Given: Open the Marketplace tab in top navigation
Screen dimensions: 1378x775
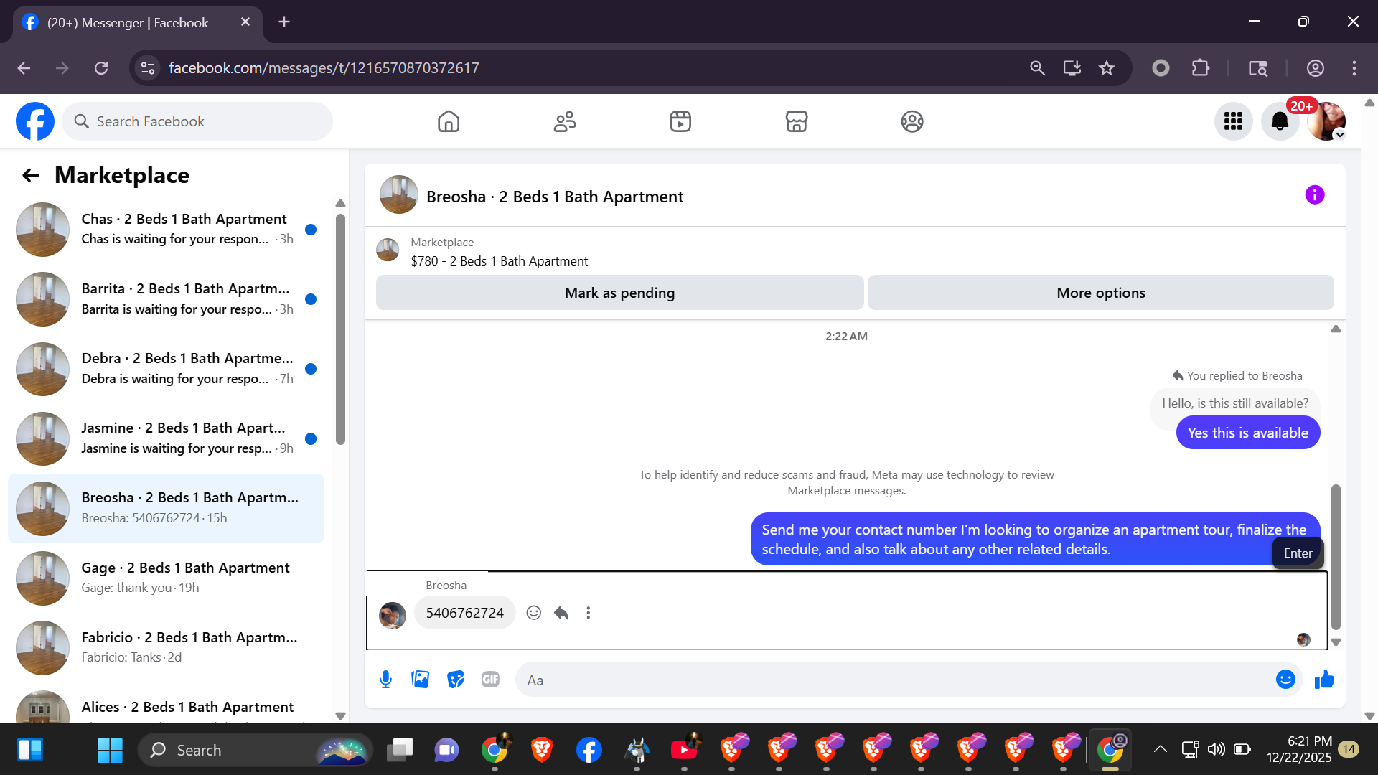Looking at the screenshot, I should click(x=796, y=121).
